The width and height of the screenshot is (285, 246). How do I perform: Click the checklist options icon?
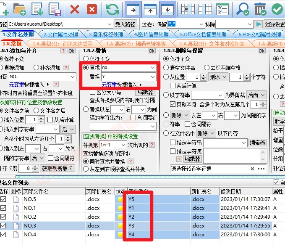(x=222, y=9)
